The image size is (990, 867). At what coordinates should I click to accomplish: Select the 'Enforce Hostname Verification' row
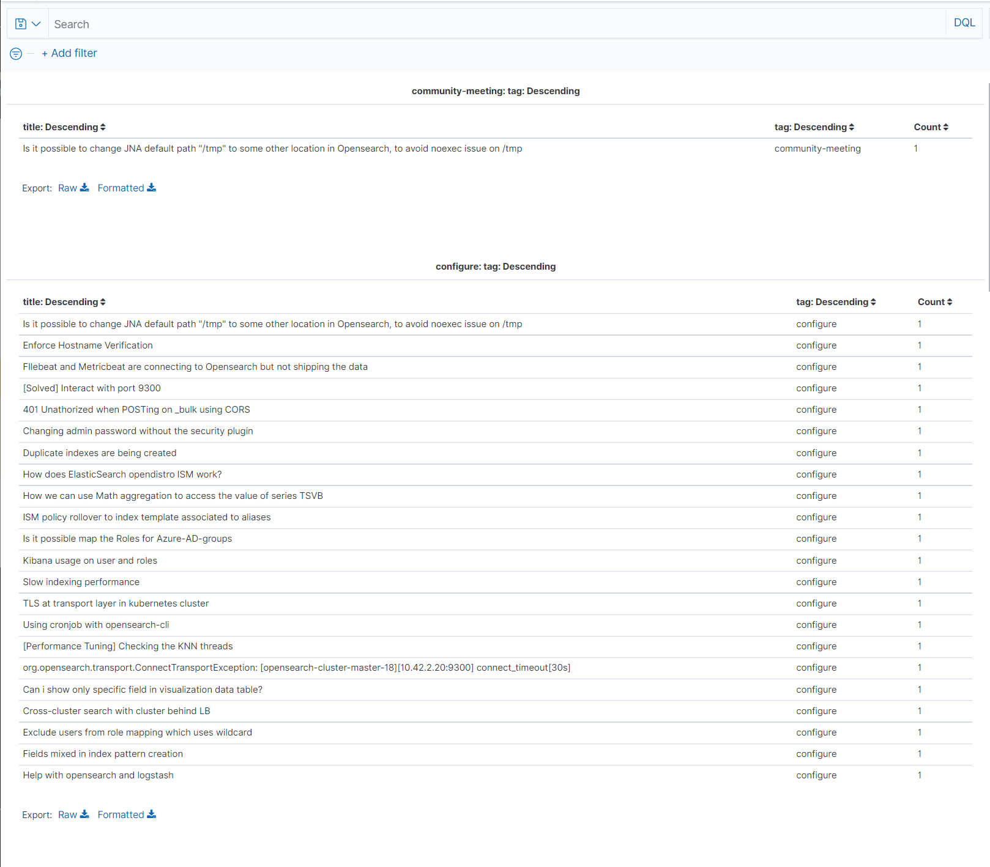click(88, 345)
